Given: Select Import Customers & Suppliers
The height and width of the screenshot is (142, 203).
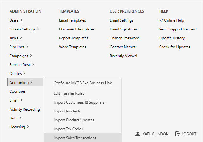Looking at the screenshot, I should tap(79, 102).
